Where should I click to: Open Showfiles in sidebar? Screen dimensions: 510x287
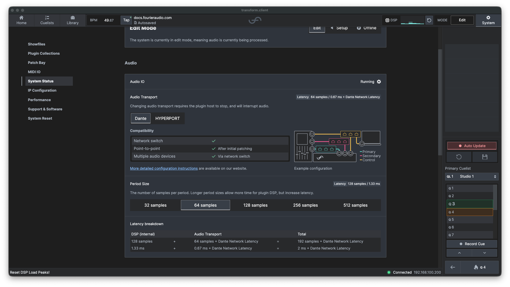tap(36, 44)
